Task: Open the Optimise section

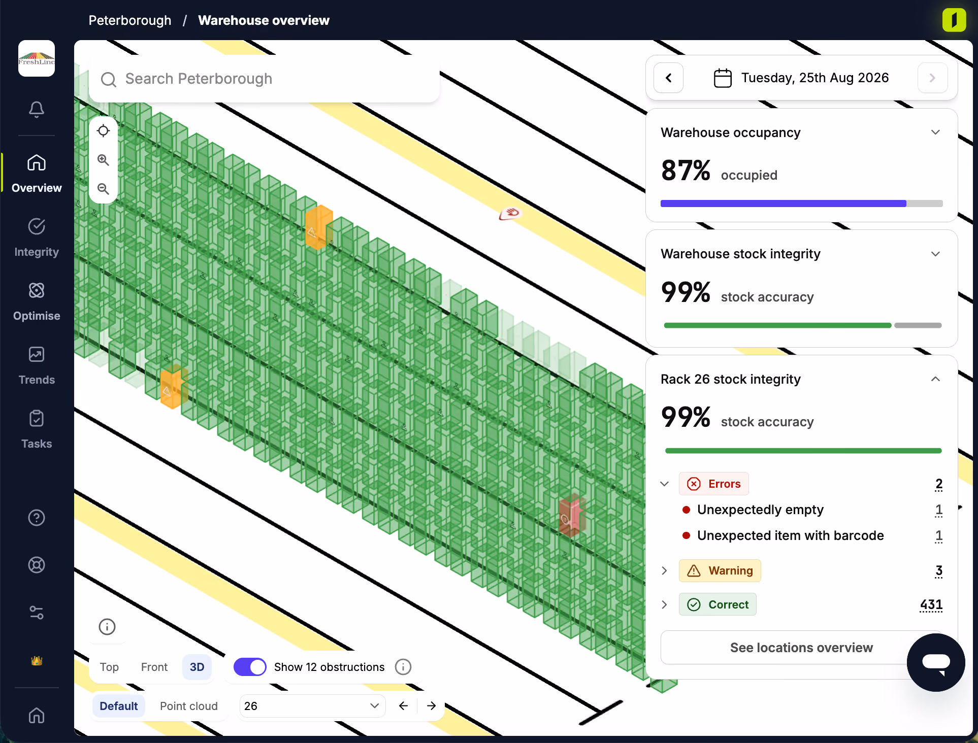Action: (37, 301)
